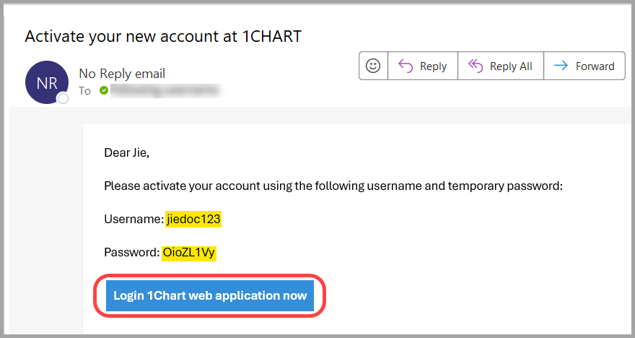Click Login 1Chart web application now
This screenshot has width=635, height=338.
(210, 295)
